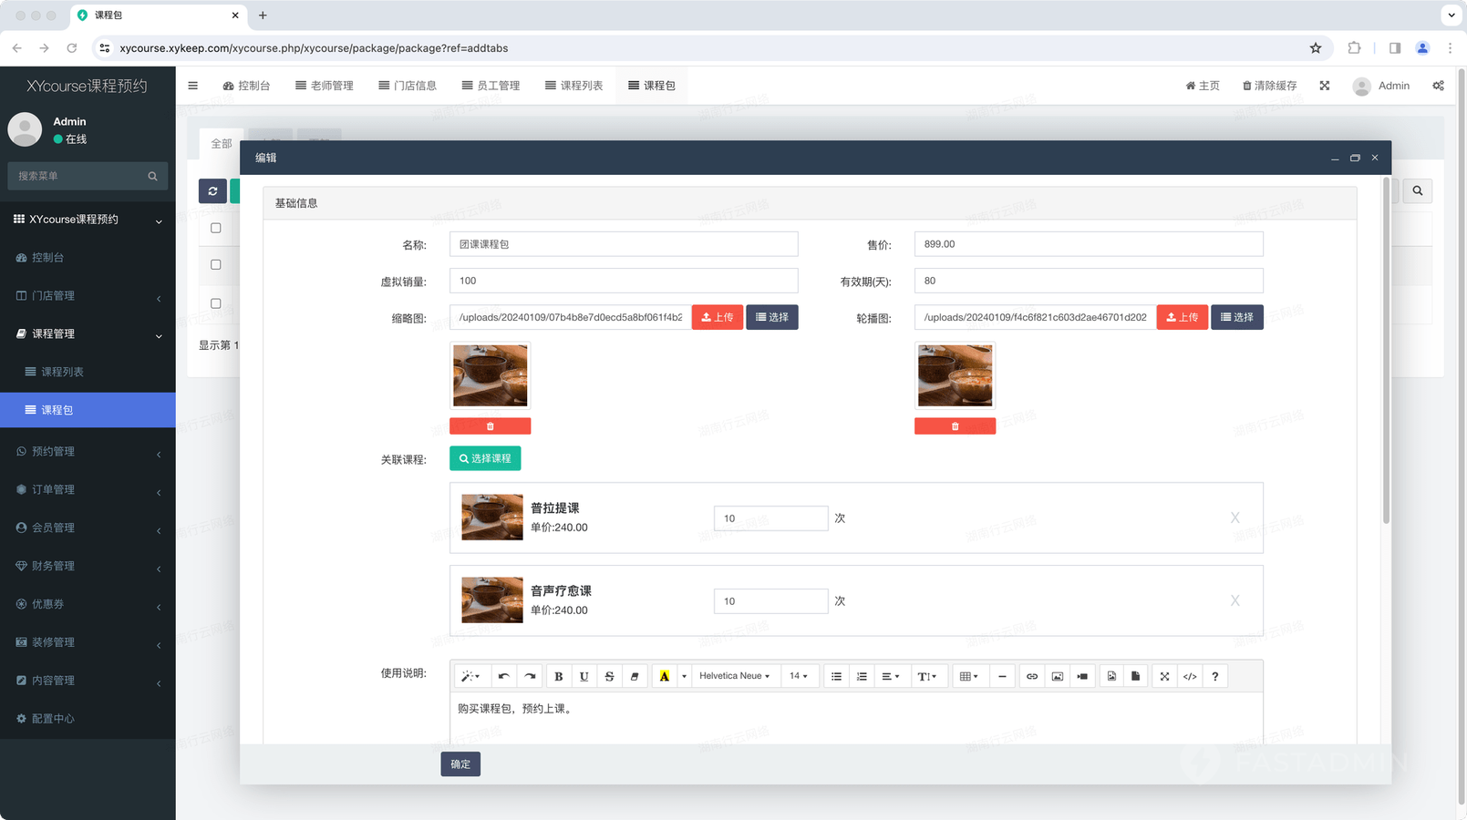Viewport: 1467px width, 820px height.
Task: Click the 选择课程 button
Action: (485, 458)
